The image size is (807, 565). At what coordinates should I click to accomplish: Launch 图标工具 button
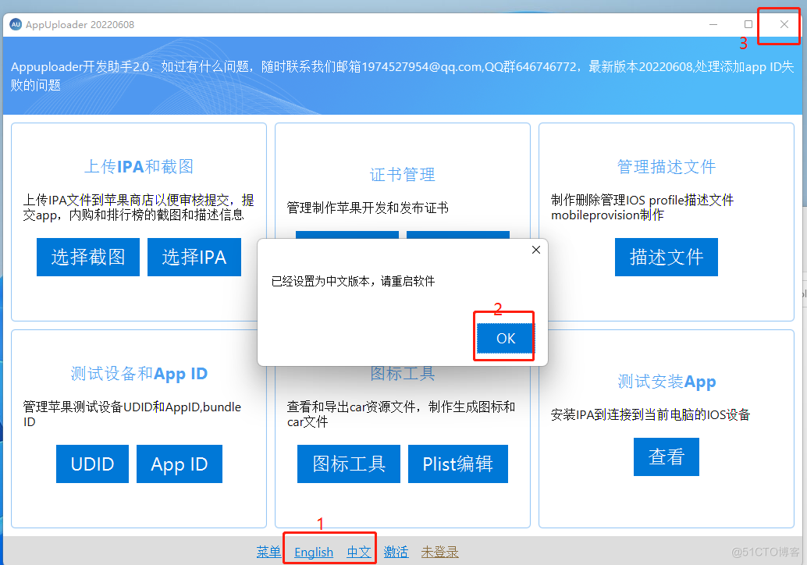[348, 464]
